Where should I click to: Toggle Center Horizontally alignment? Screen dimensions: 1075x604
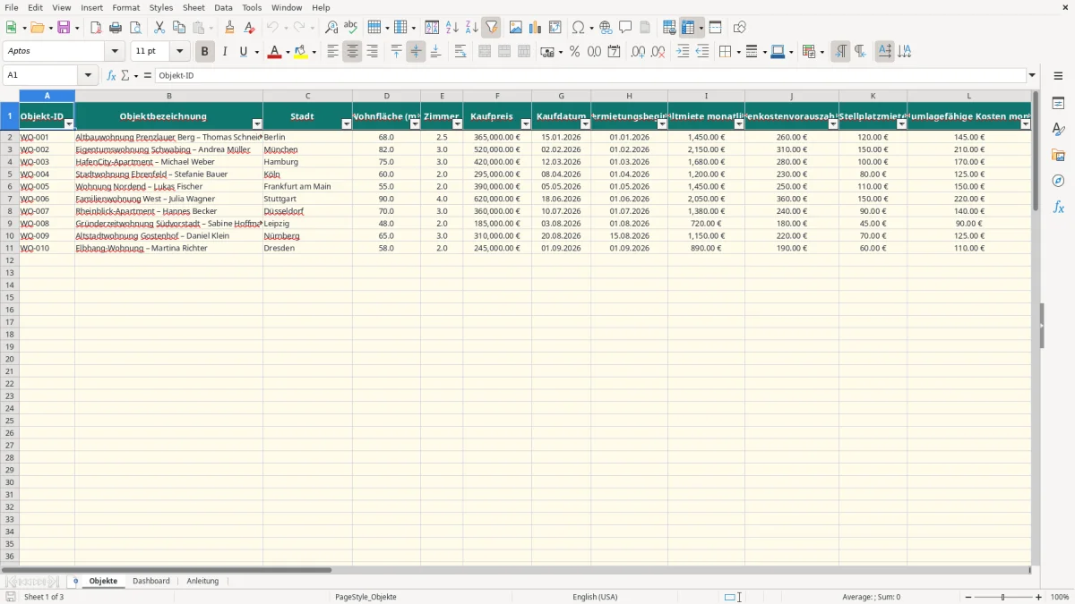[x=352, y=52]
